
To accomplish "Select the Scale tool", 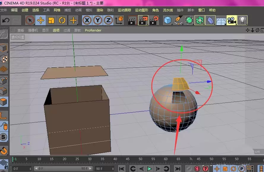I will tap(50, 20).
